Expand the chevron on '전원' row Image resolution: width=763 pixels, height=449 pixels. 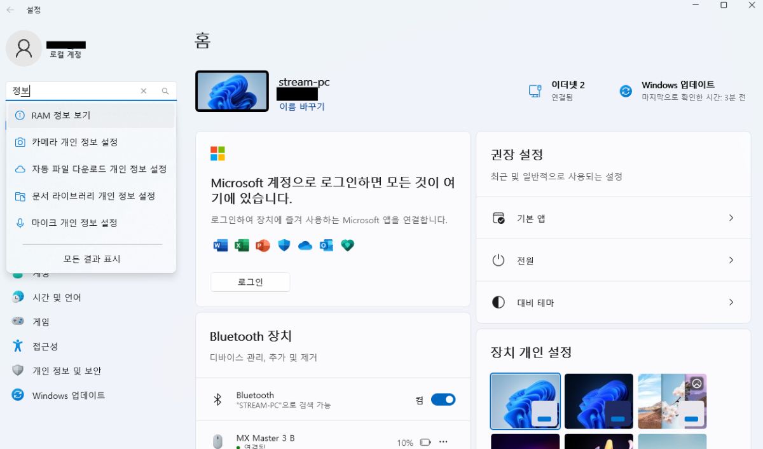tap(731, 260)
